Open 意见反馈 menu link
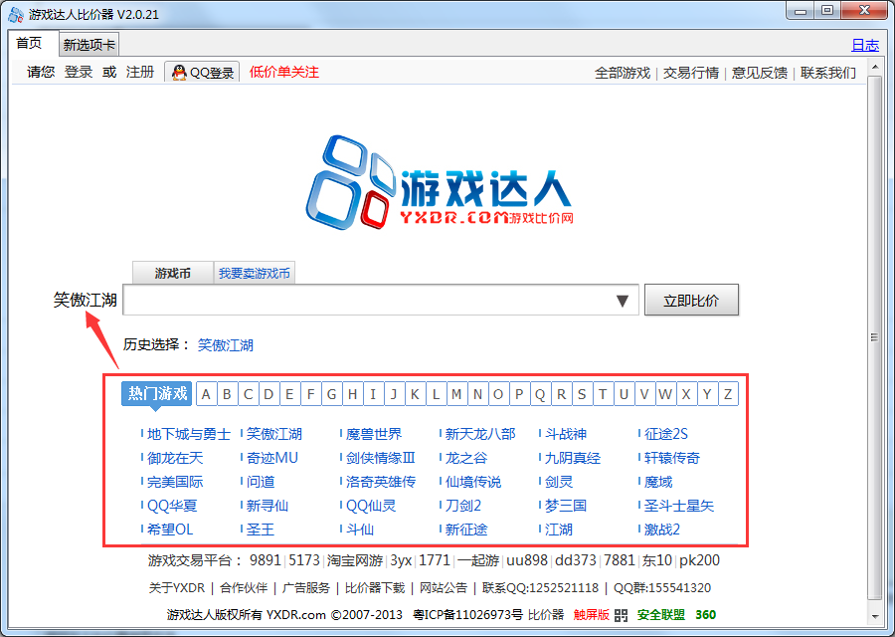The image size is (895, 637). click(759, 73)
